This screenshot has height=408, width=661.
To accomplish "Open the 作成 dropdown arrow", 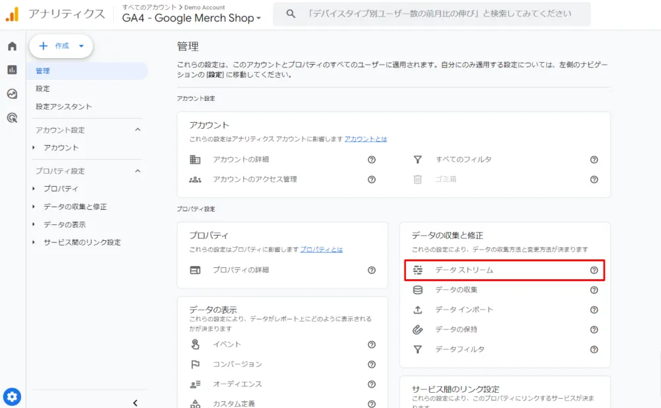I will [x=81, y=46].
